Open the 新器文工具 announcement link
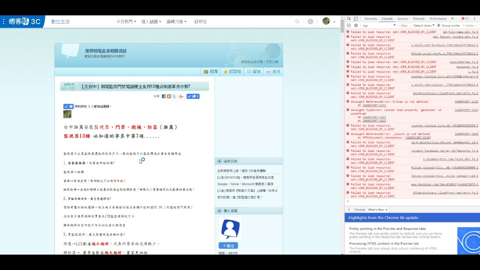 (247, 194)
